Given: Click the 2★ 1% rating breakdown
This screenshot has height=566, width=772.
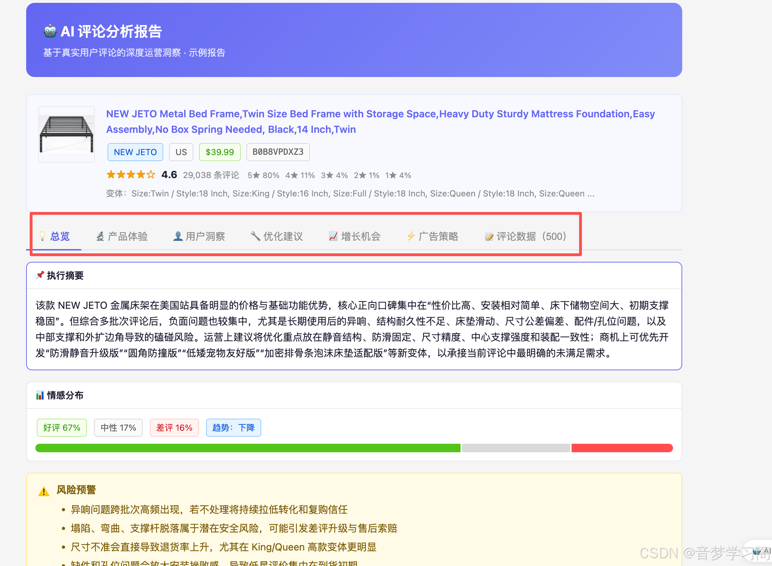Looking at the screenshot, I should pyautogui.click(x=367, y=175).
